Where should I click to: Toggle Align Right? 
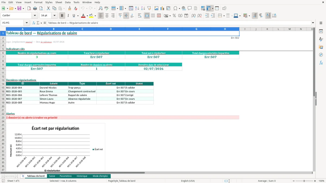pos(113,16)
